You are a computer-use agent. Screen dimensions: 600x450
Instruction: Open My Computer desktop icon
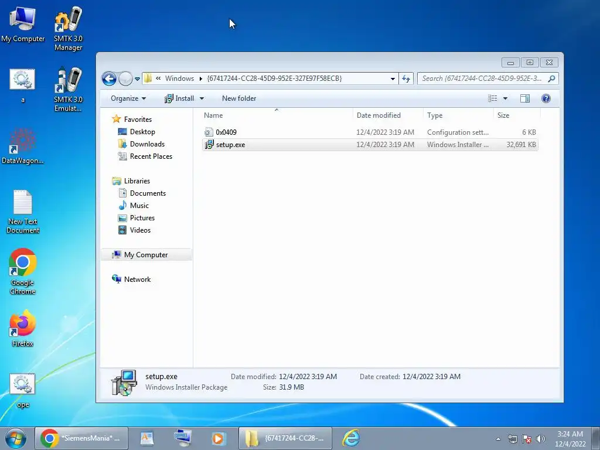23,25
